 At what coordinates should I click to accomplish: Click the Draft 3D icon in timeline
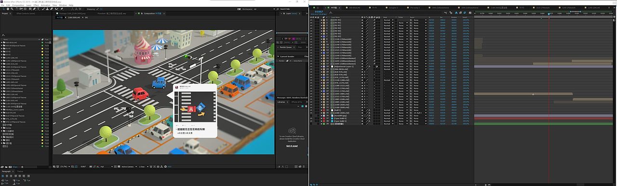coord(451,13)
